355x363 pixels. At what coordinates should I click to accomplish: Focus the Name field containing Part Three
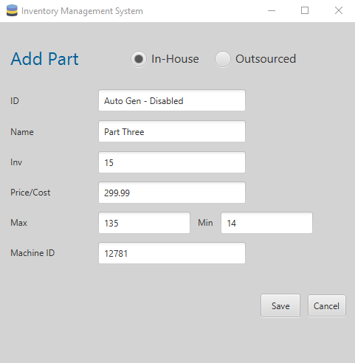coord(172,131)
